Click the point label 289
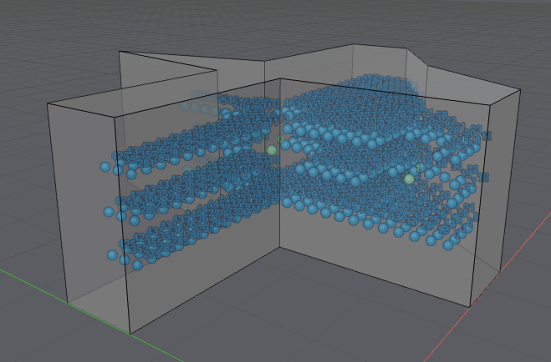This screenshot has height=362, width=551. (191, 193)
